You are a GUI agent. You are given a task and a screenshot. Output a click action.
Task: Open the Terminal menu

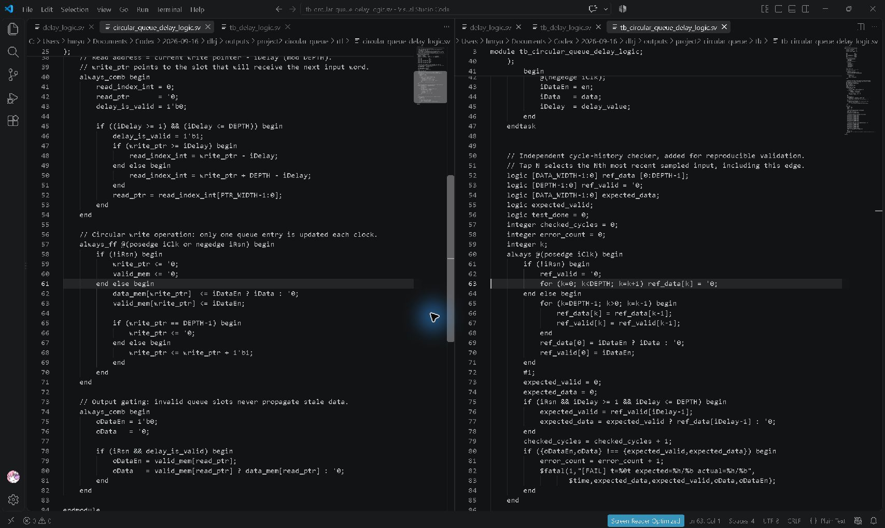pyautogui.click(x=170, y=9)
